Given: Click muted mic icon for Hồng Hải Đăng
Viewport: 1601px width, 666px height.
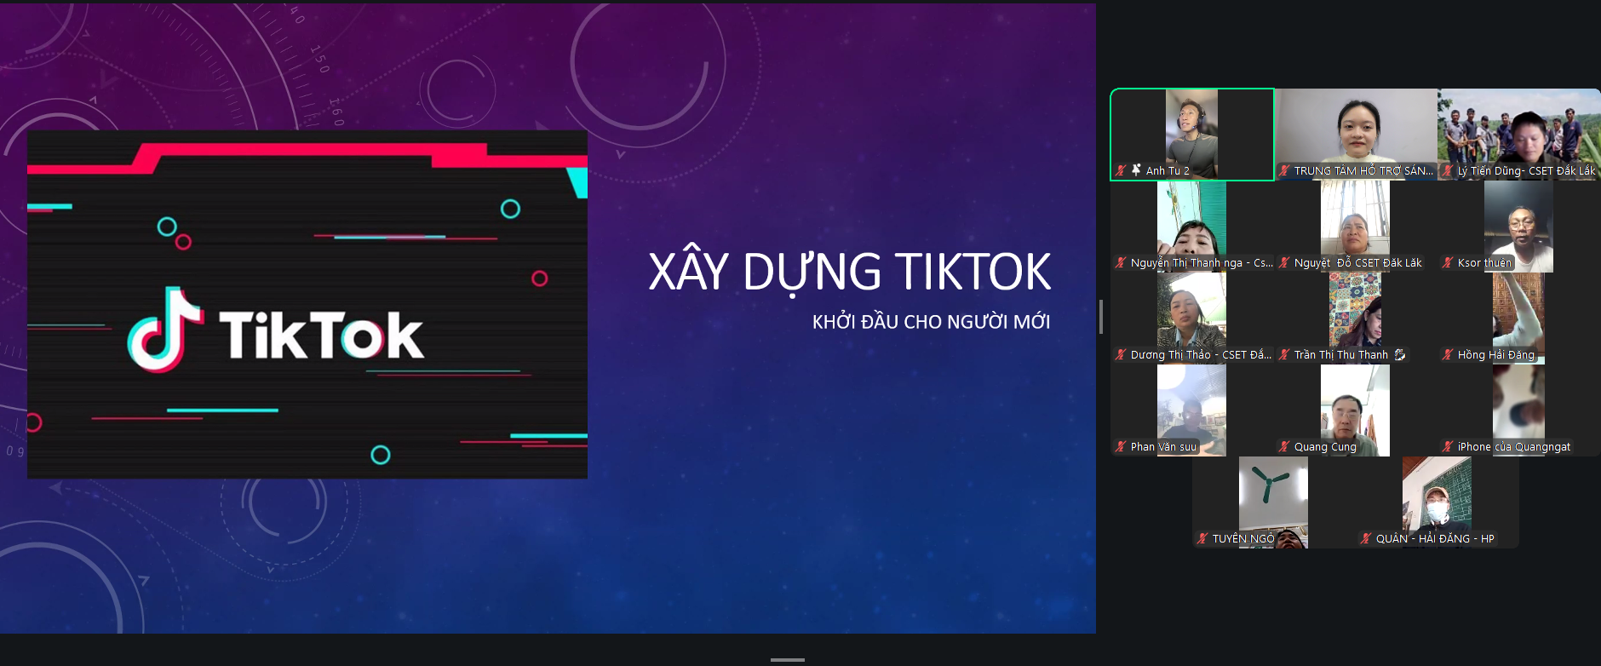Looking at the screenshot, I should point(1448,354).
